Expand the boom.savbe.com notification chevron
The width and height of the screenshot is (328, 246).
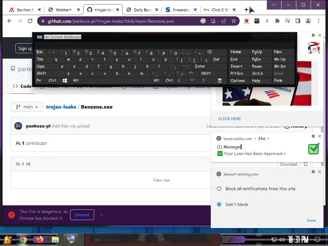(268, 138)
